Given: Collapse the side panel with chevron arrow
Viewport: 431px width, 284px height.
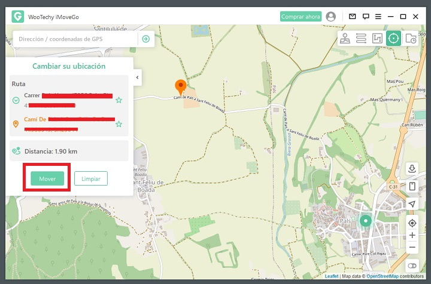Looking at the screenshot, I should (138, 78).
